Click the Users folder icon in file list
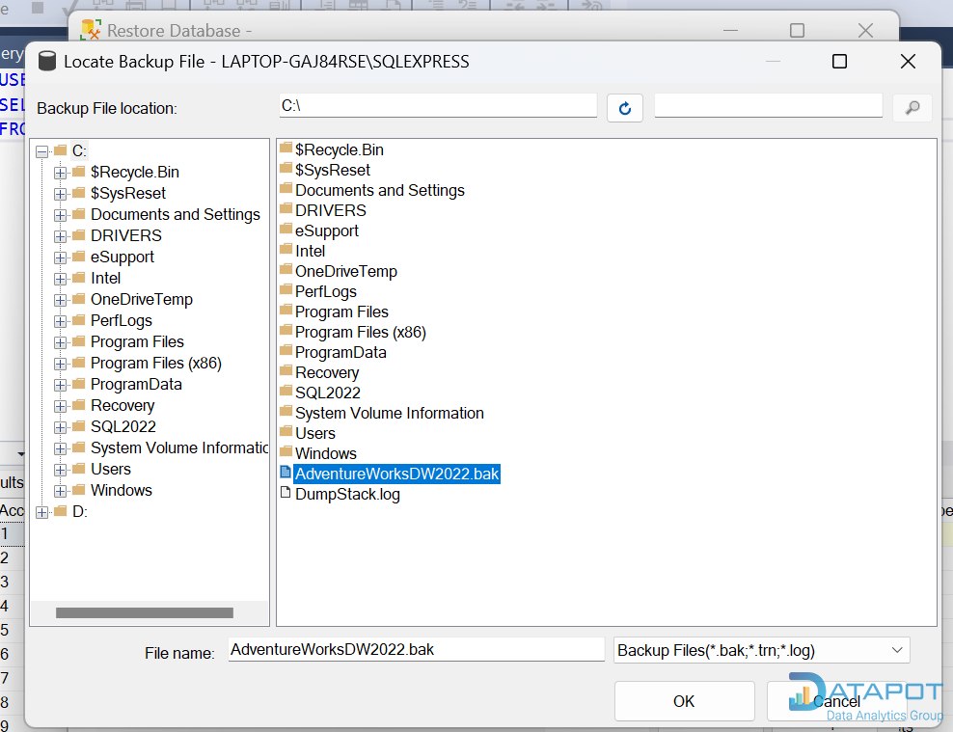The image size is (953, 732). click(x=286, y=433)
